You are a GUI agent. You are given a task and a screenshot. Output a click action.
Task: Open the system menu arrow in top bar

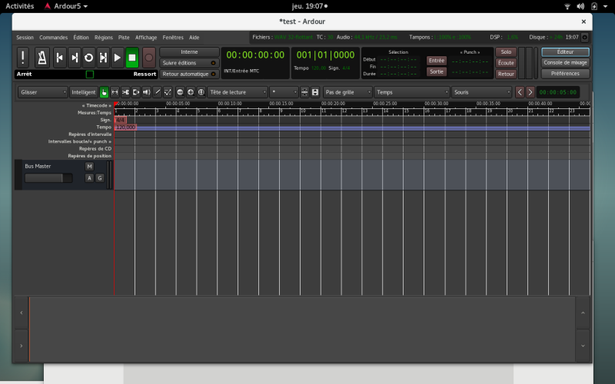605,6
